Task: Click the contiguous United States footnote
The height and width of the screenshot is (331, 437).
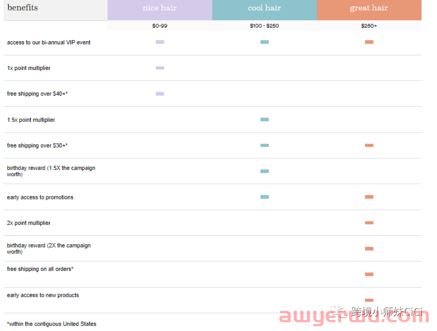Action: coord(51,324)
